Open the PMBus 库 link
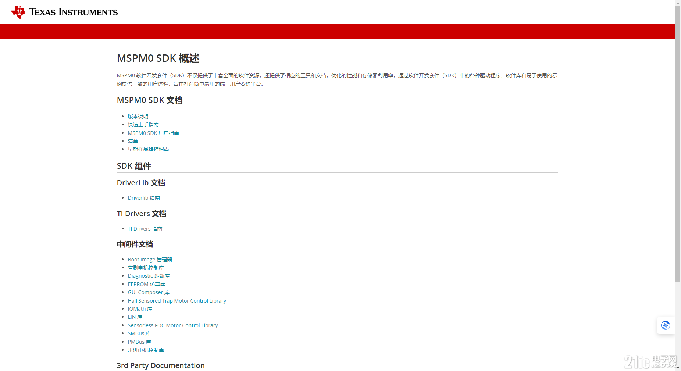The image size is (681, 371). click(x=139, y=342)
